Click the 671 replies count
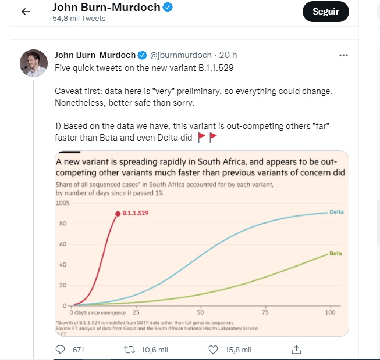The image size is (380, 360). coord(78,350)
